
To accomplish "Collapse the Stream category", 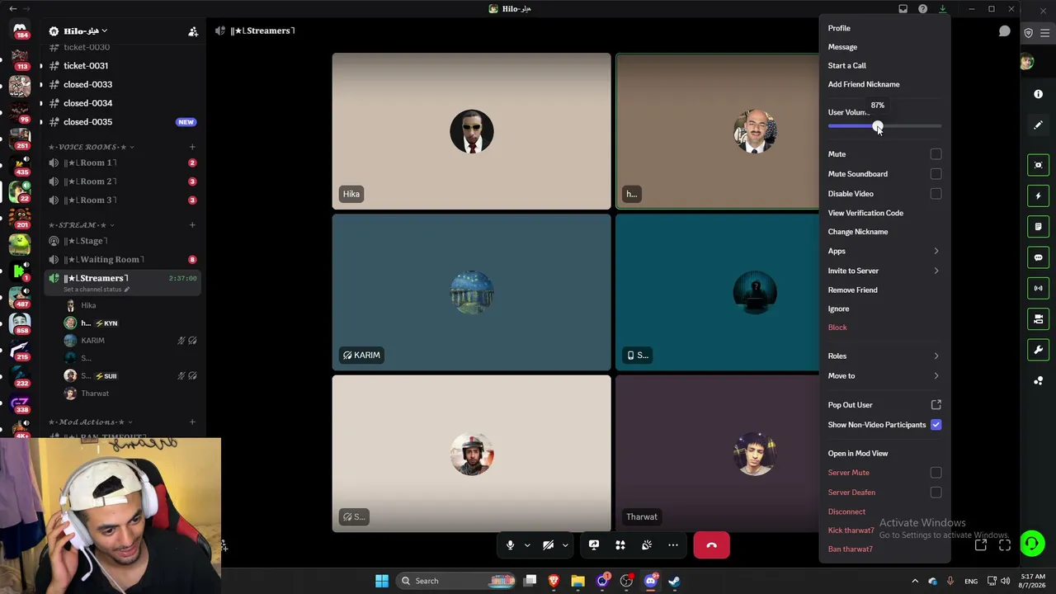I will pyautogui.click(x=81, y=224).
